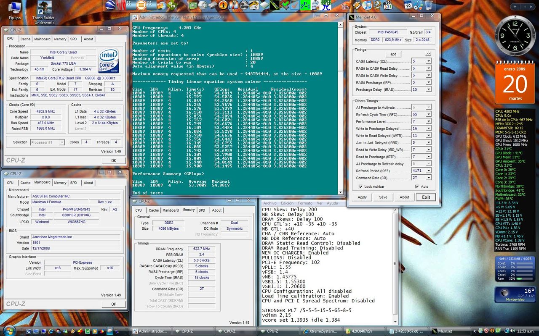Open Command Rate (CR) dropdown in MemSet
Image resolution: width=539 pixels, height=336 pixels.
(422, 178)
